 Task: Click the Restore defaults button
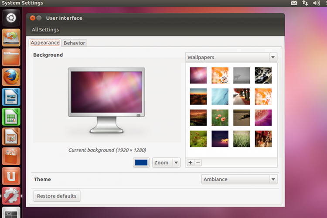click(57, 196)
